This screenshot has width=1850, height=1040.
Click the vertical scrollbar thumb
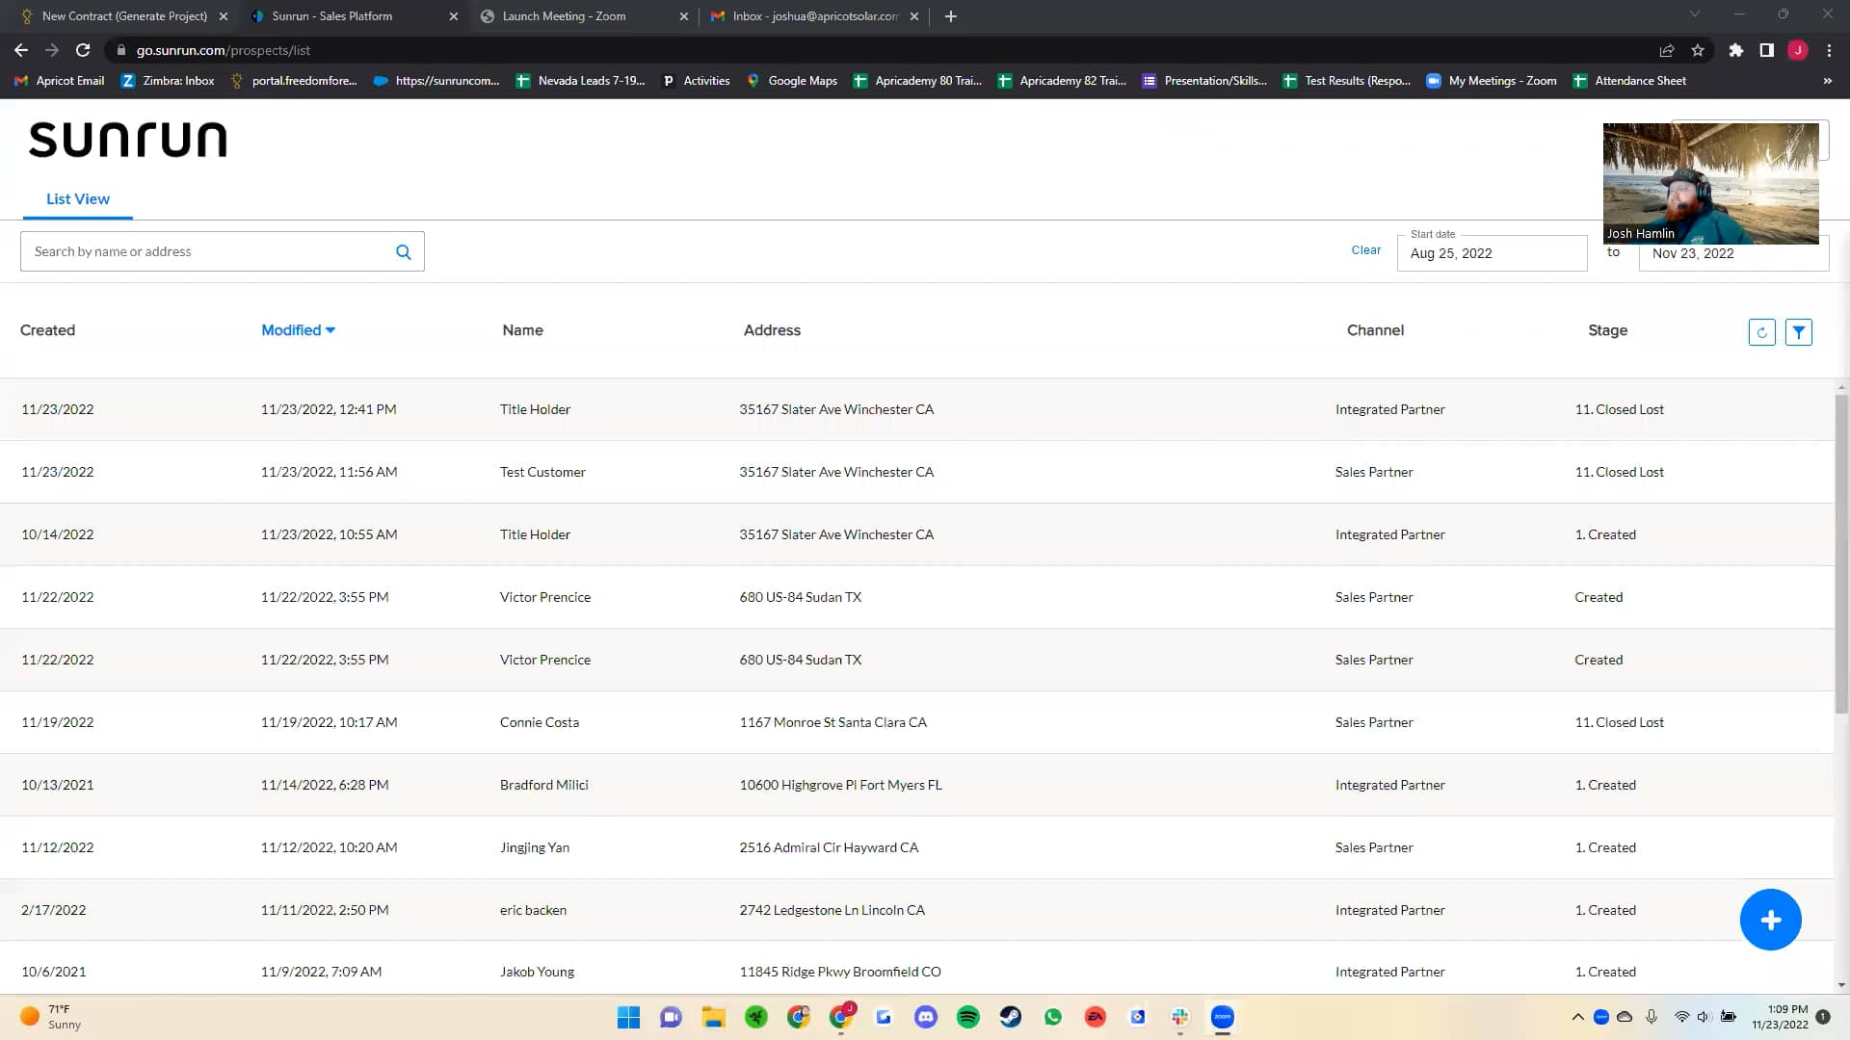coord(1841,554)
